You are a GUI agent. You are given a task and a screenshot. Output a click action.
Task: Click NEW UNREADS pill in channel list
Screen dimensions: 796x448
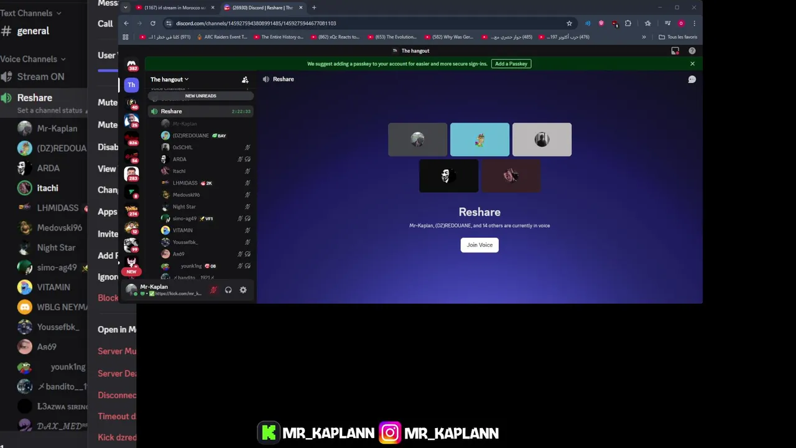[x=200, y=96]
